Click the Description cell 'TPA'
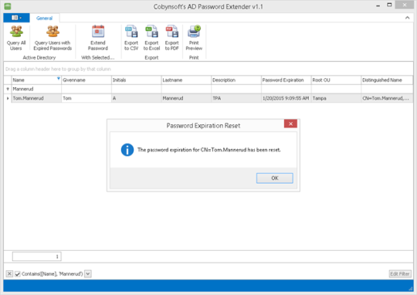The image size is (417, 295). tap(236, 98)
